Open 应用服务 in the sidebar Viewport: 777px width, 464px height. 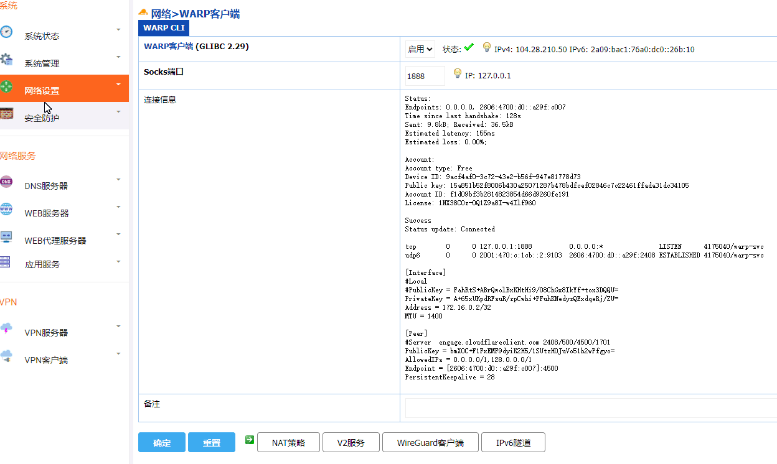click(42, 264)
